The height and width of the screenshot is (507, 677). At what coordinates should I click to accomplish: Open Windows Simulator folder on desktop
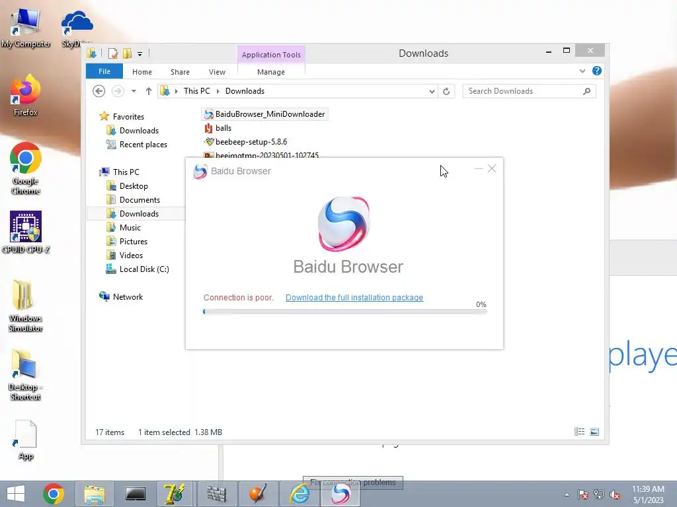(x=26, y=306)
